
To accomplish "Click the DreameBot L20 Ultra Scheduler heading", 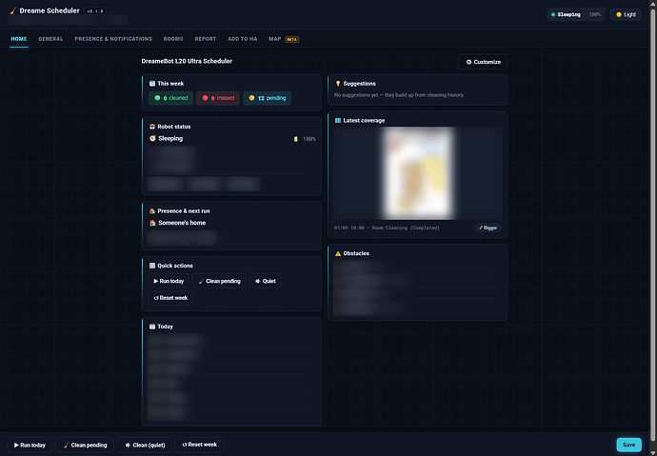I will [187, 61].
